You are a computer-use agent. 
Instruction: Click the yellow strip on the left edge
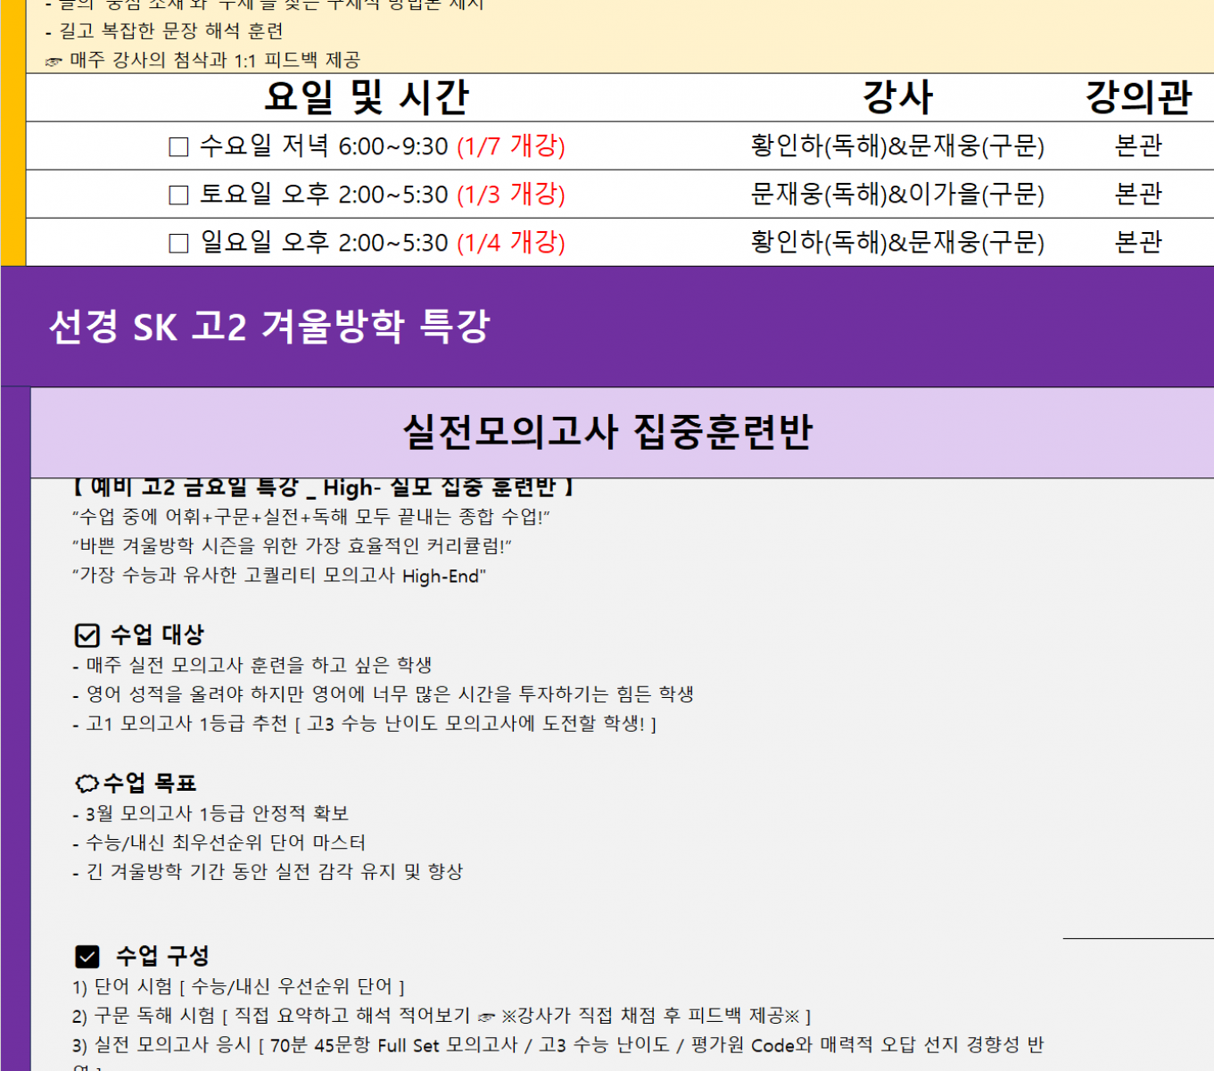coord(12,134)
